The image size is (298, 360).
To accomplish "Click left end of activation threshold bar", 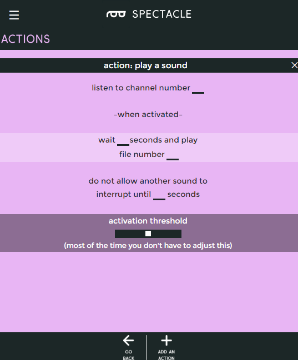I will [117, 234].
